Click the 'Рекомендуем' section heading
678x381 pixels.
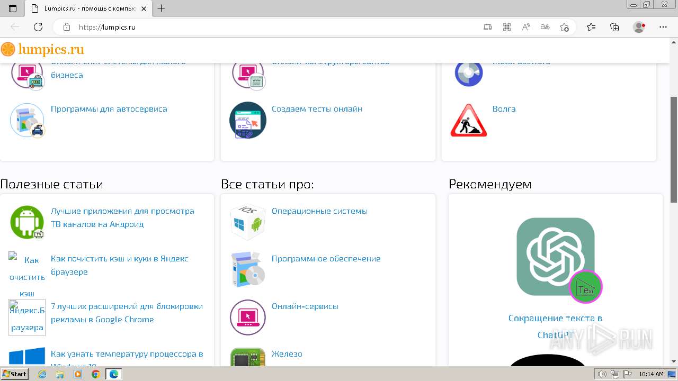click(490, 184)
